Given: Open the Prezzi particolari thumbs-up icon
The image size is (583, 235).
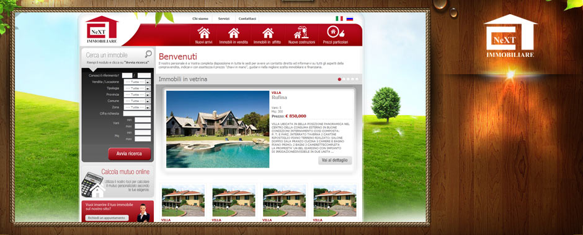Looking at the screenshot, I should click(336, 32).
